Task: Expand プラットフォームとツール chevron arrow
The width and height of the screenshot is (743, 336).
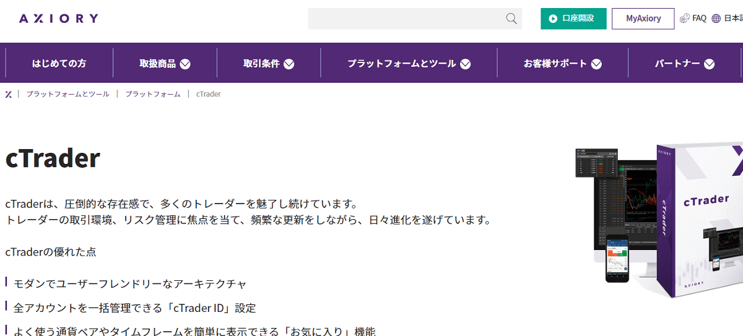Action: point(466,64)
